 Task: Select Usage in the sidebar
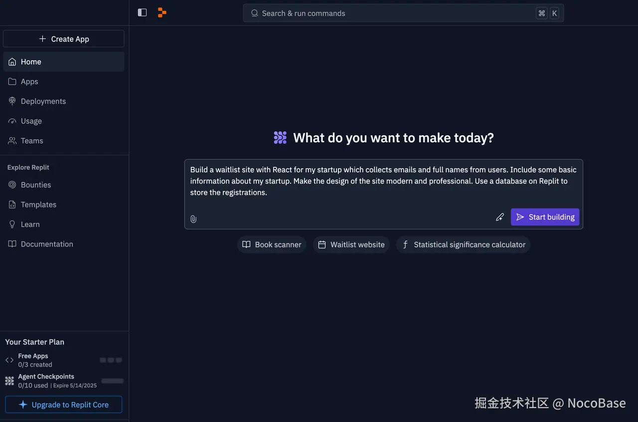(31, 121)
